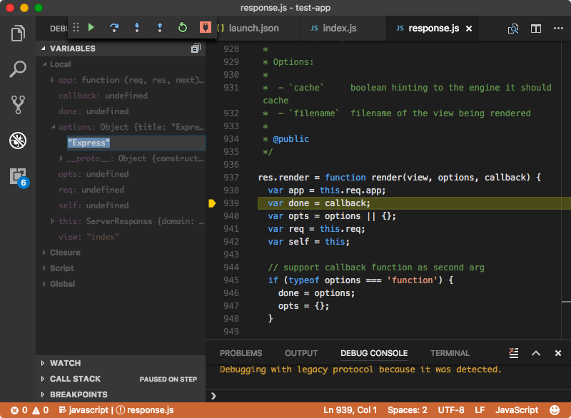The height and width of the screenshot is (418, 571).
Task: Open the Output panel tab
Action: tap(301, 353)
